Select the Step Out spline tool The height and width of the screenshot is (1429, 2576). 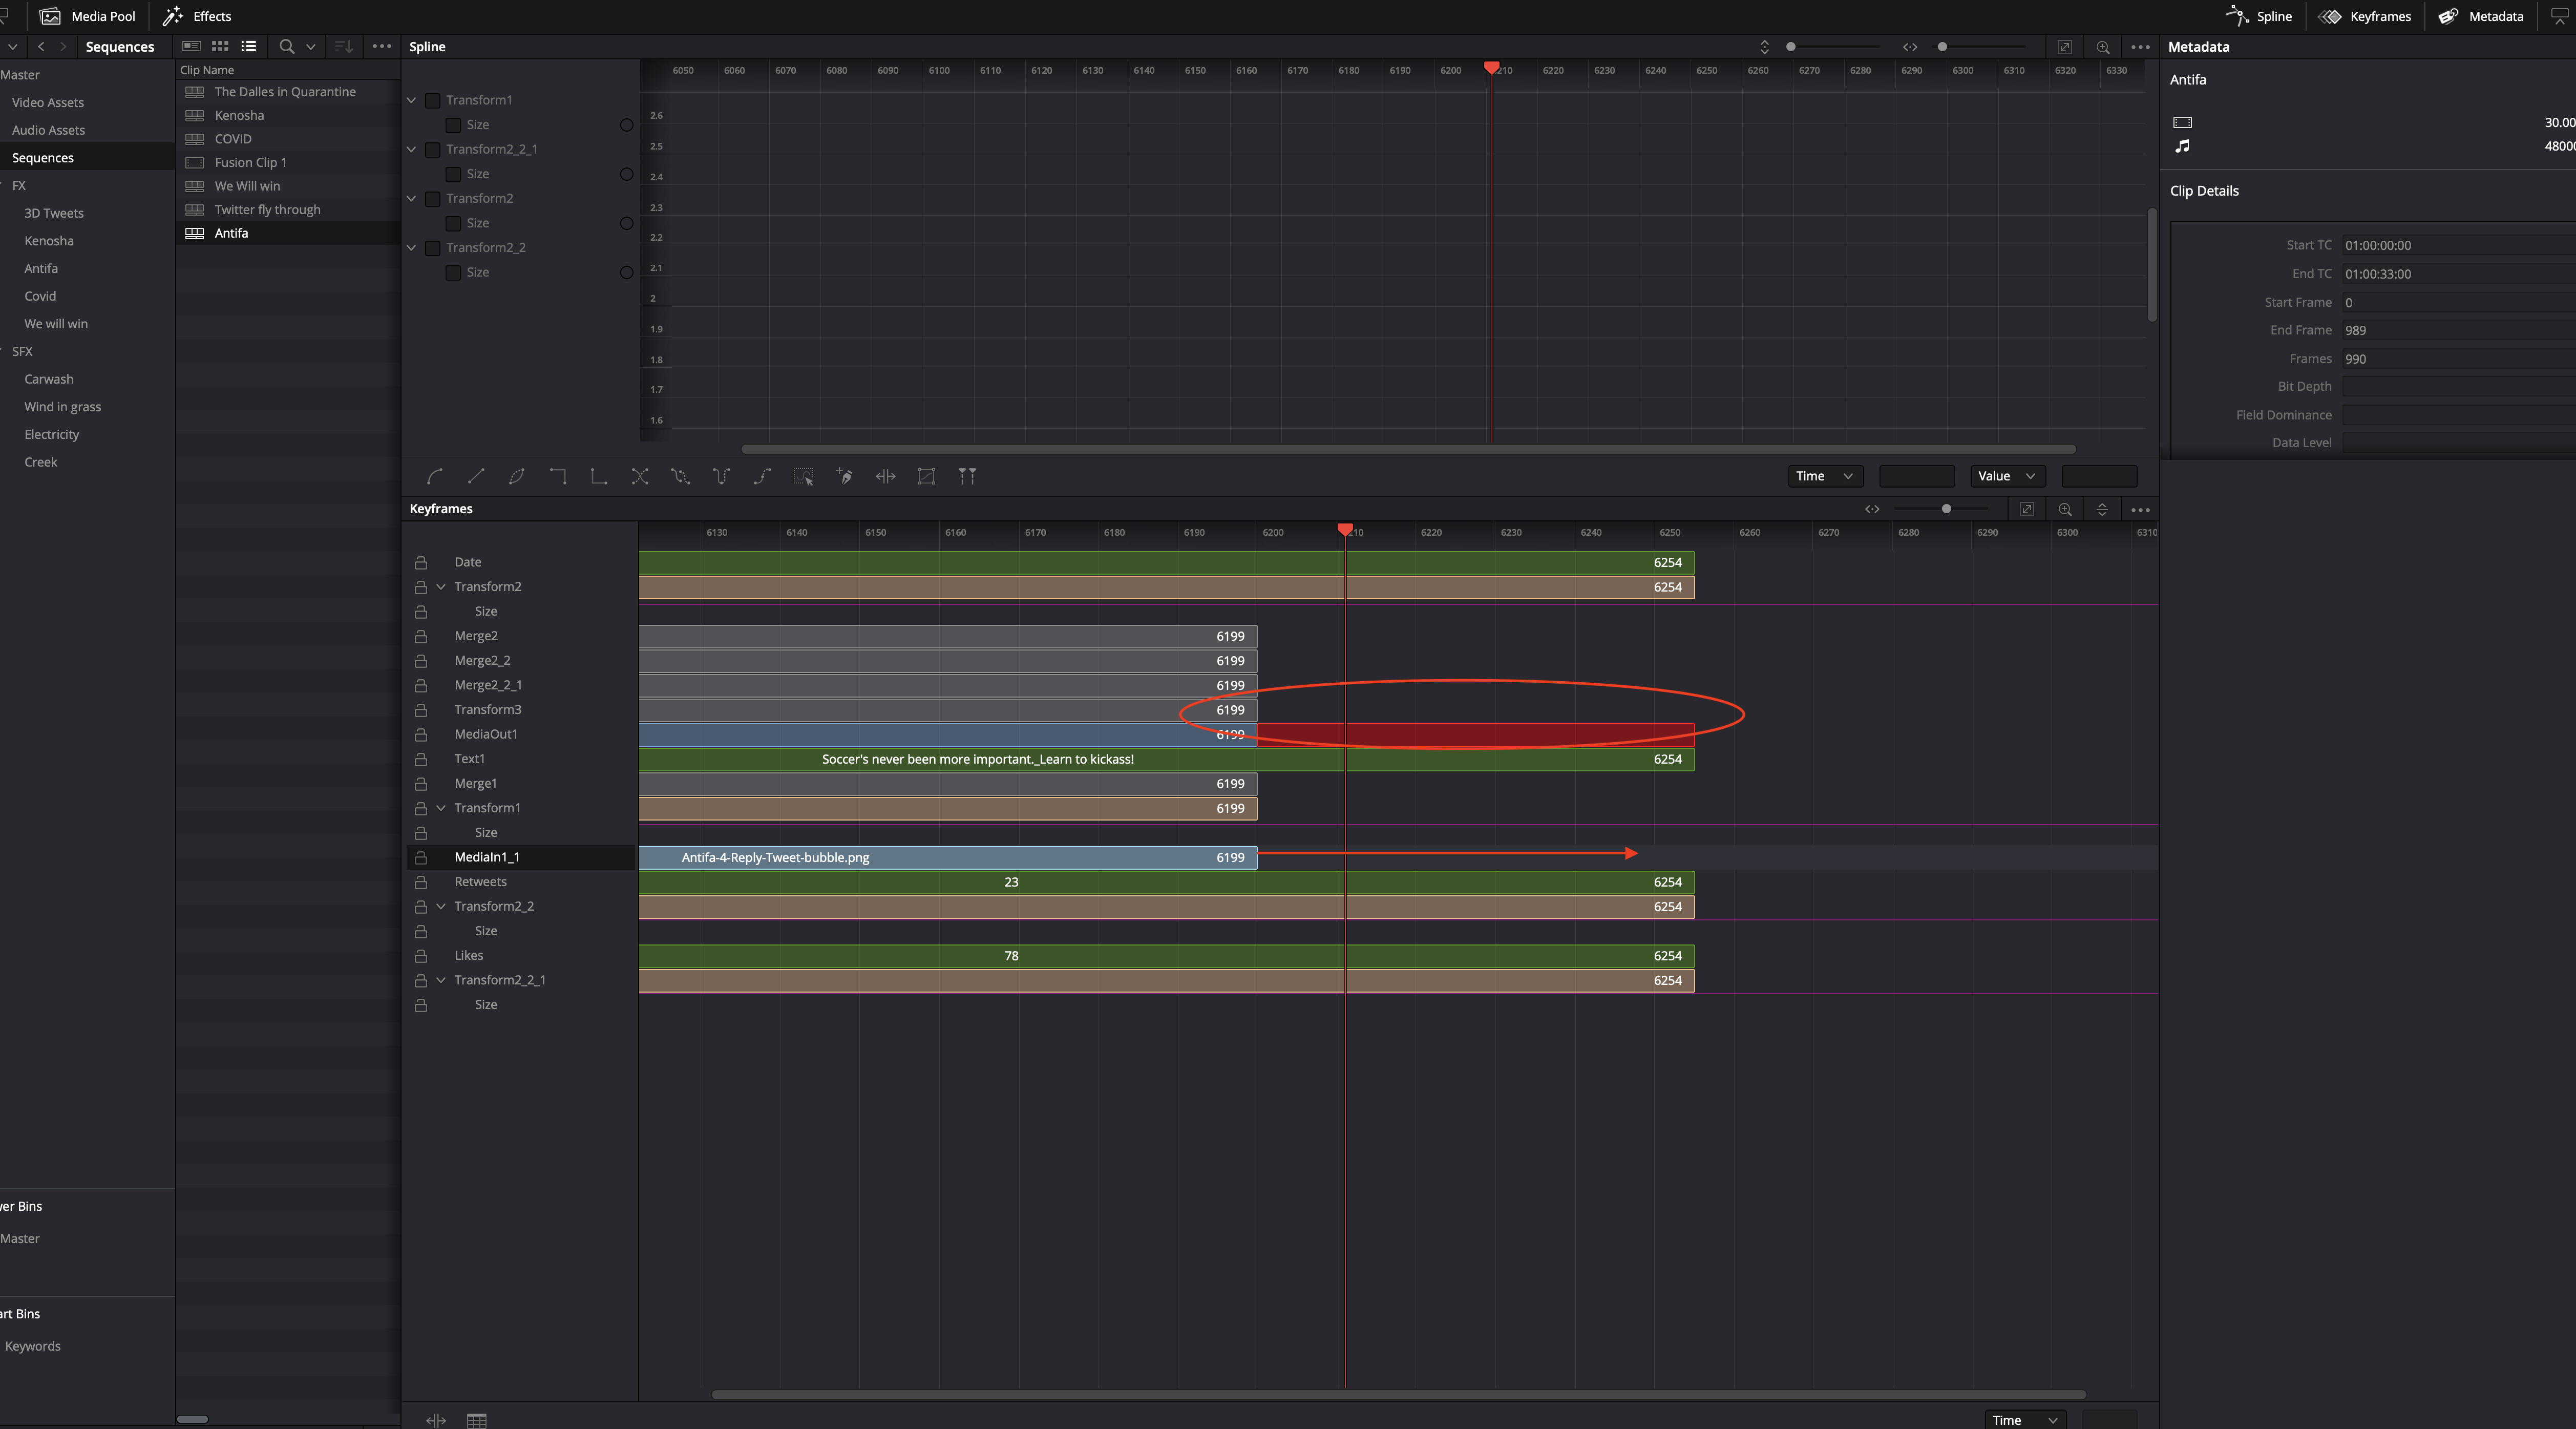pyautogui.click(x=599, y=476)
